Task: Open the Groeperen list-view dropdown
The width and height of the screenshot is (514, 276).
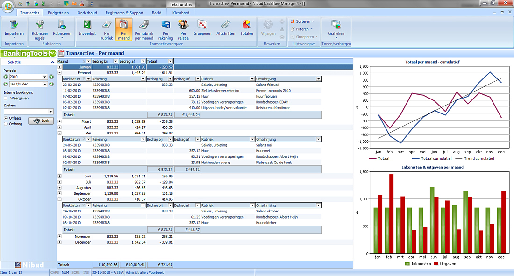Action: 304,37
